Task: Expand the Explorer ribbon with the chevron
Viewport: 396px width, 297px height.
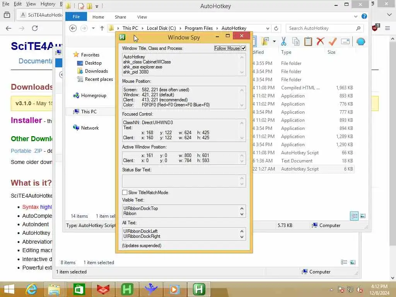Action: pos(356,16)
